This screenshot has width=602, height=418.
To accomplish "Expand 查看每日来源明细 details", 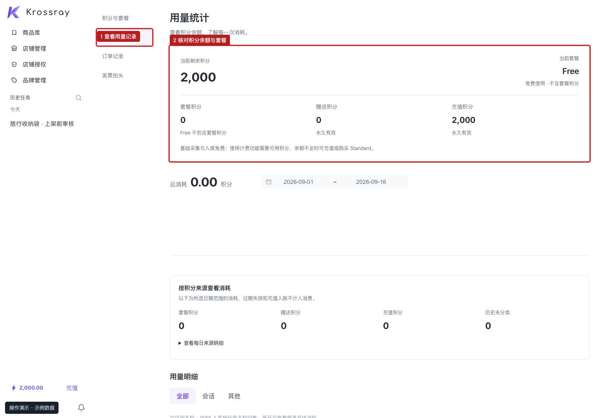I will (x=201, y=343).
